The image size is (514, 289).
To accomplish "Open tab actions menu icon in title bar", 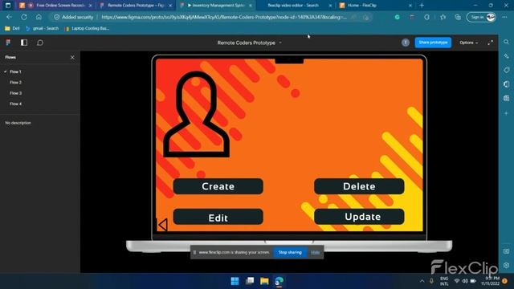I will click(x=8, y=6).
